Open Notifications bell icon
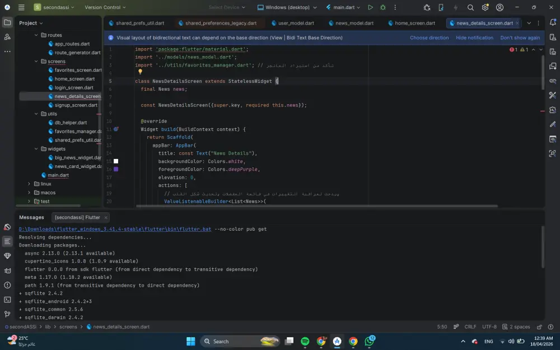Screen dimensions: 560x350 pos(553,22)
